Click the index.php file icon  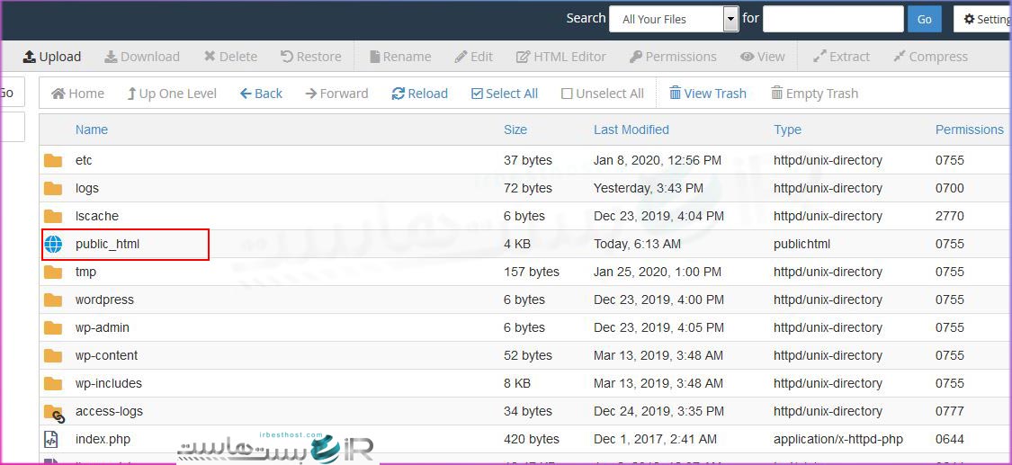click(x=52, y=440)
